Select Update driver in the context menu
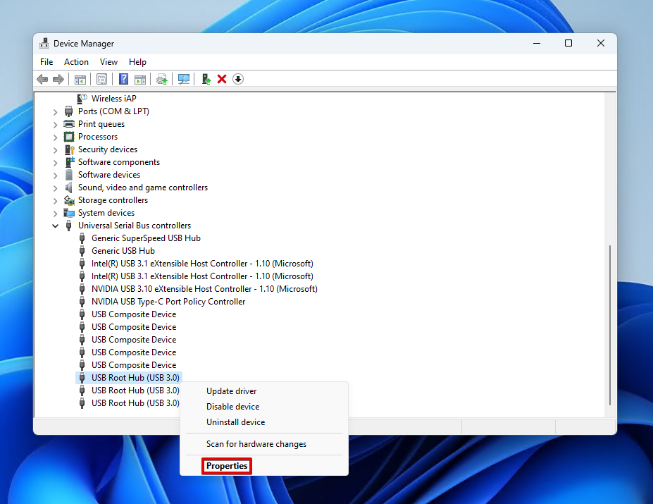The width and height of the screenshot is (653, 504). pyautogui.click(x=231, y=391)
